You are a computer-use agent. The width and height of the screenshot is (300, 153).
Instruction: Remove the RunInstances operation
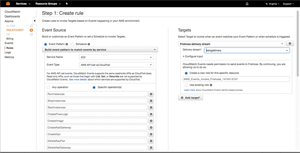[x=151, y=94]
